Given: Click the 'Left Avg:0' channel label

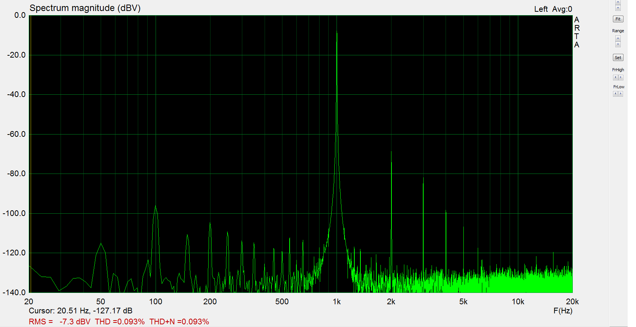Looking at the screenshot, I should [553, 9].
